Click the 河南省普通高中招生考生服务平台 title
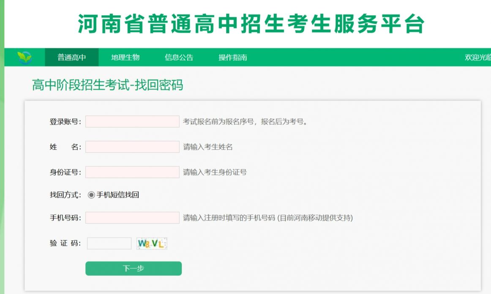 [251, 24]
